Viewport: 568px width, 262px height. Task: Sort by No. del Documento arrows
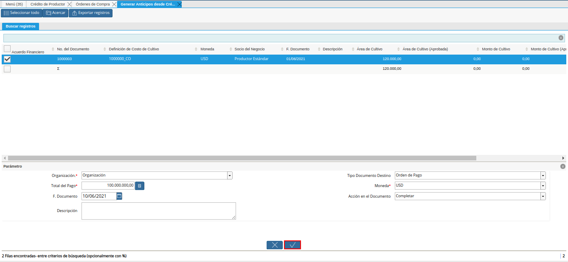pyautogui.click(x=105, y=49)
